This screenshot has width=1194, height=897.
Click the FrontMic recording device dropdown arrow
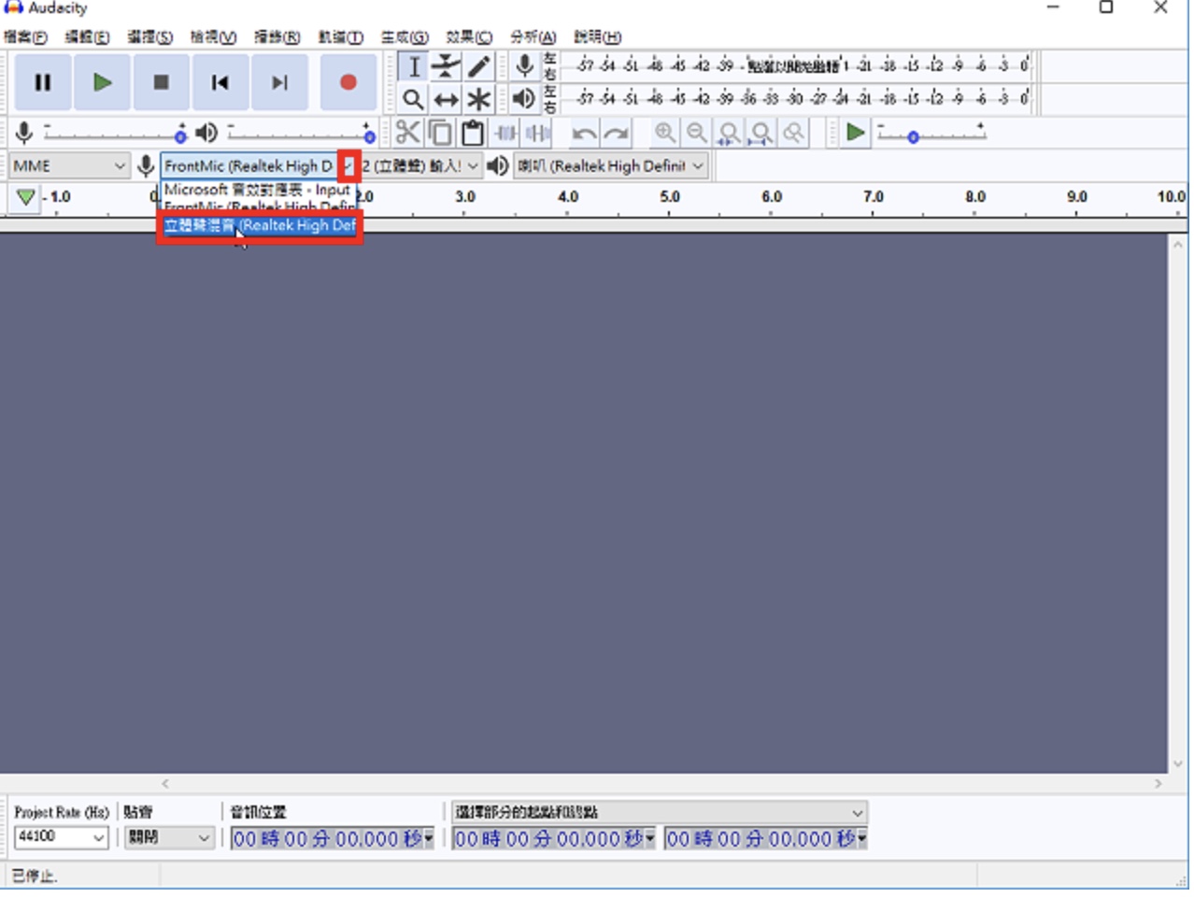pos(349,166)
